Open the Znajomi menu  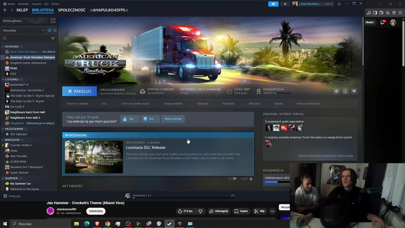point(36,4)
